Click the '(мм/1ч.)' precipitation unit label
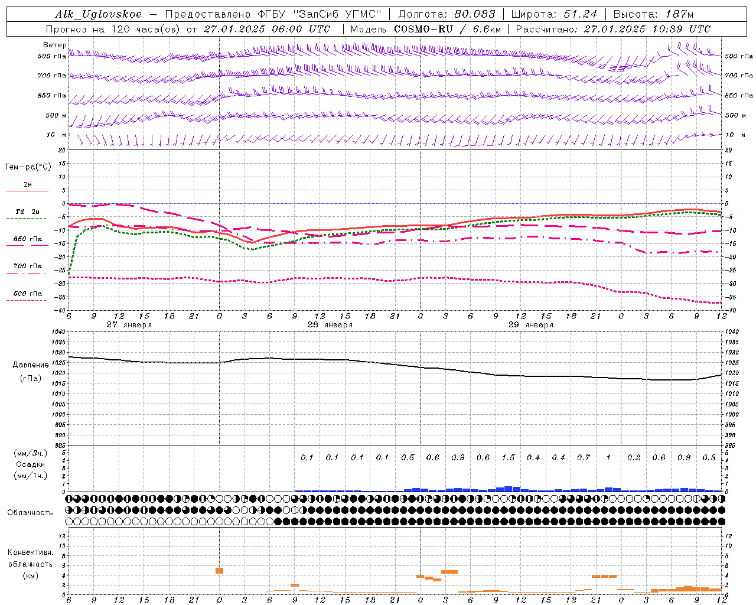 point(30,476)
